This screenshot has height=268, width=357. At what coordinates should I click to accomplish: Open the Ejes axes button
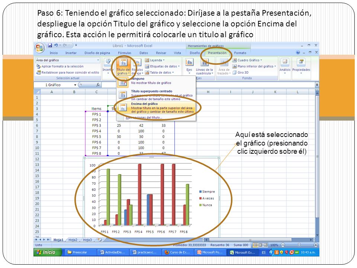189,66
